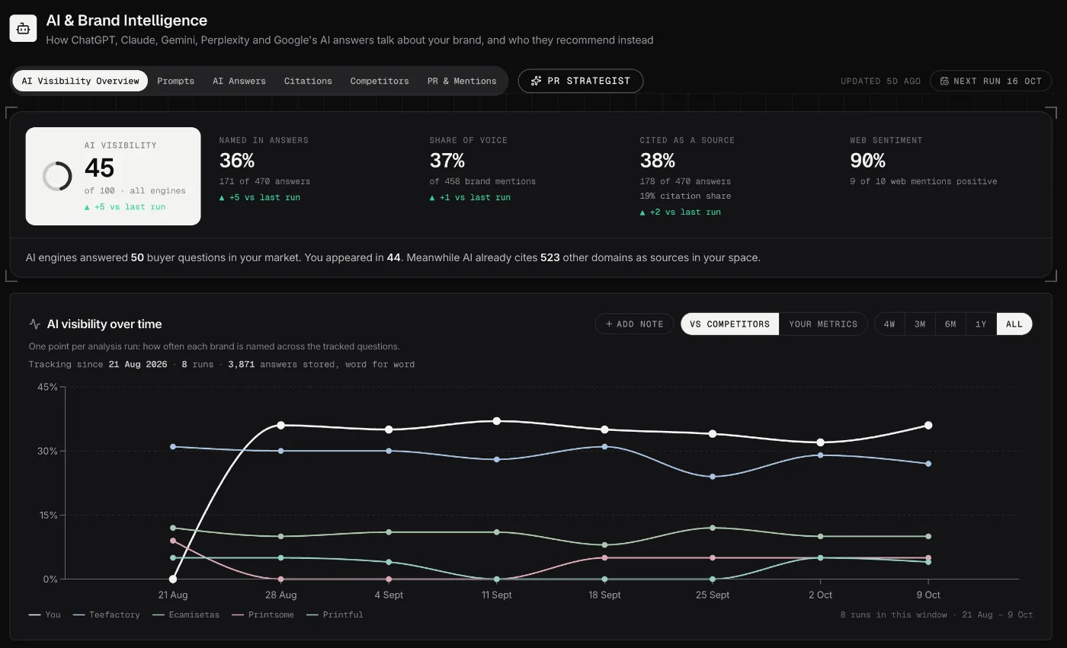
Task: Click the AI Visibility 45 score card
Action: pos(113,176)
